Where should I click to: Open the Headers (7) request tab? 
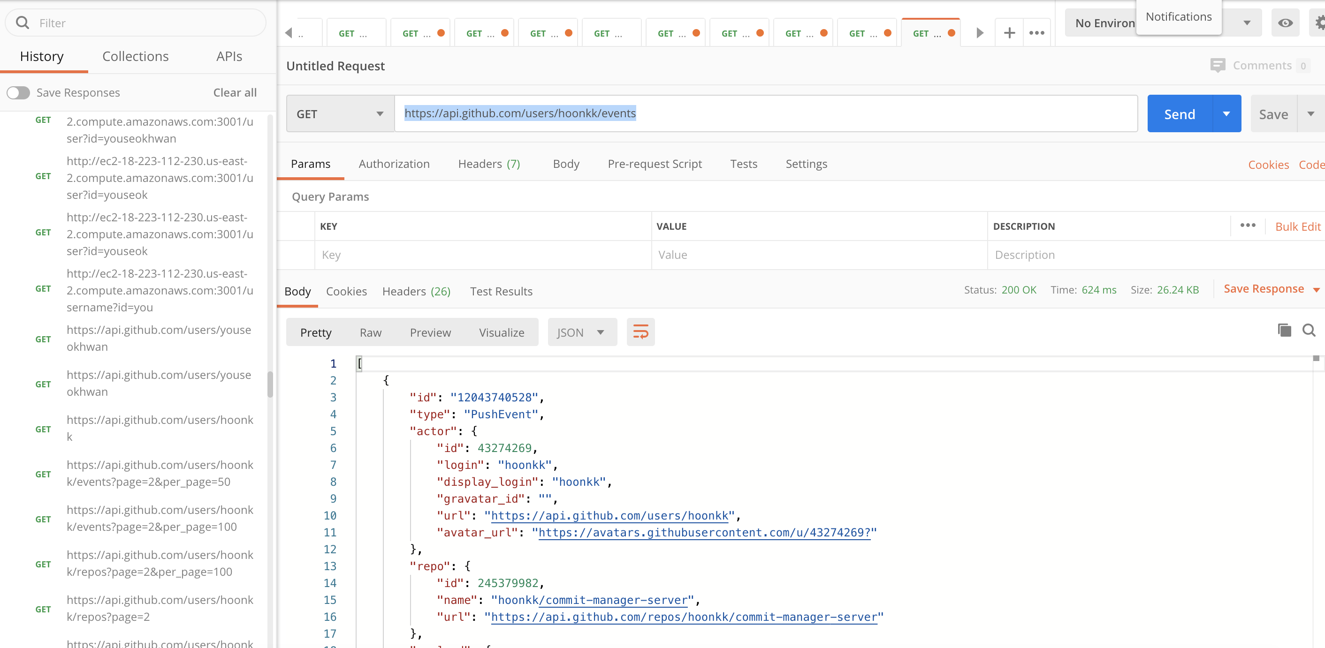[x=488, y=164]
